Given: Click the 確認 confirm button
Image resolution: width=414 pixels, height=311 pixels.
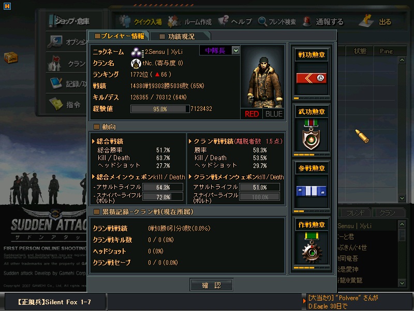Looking at the screenshot, I should [211, 285].
